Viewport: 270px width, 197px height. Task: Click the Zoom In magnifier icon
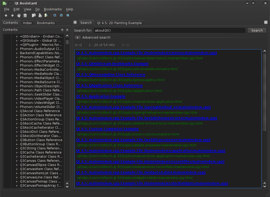click(x=55, y=16)
